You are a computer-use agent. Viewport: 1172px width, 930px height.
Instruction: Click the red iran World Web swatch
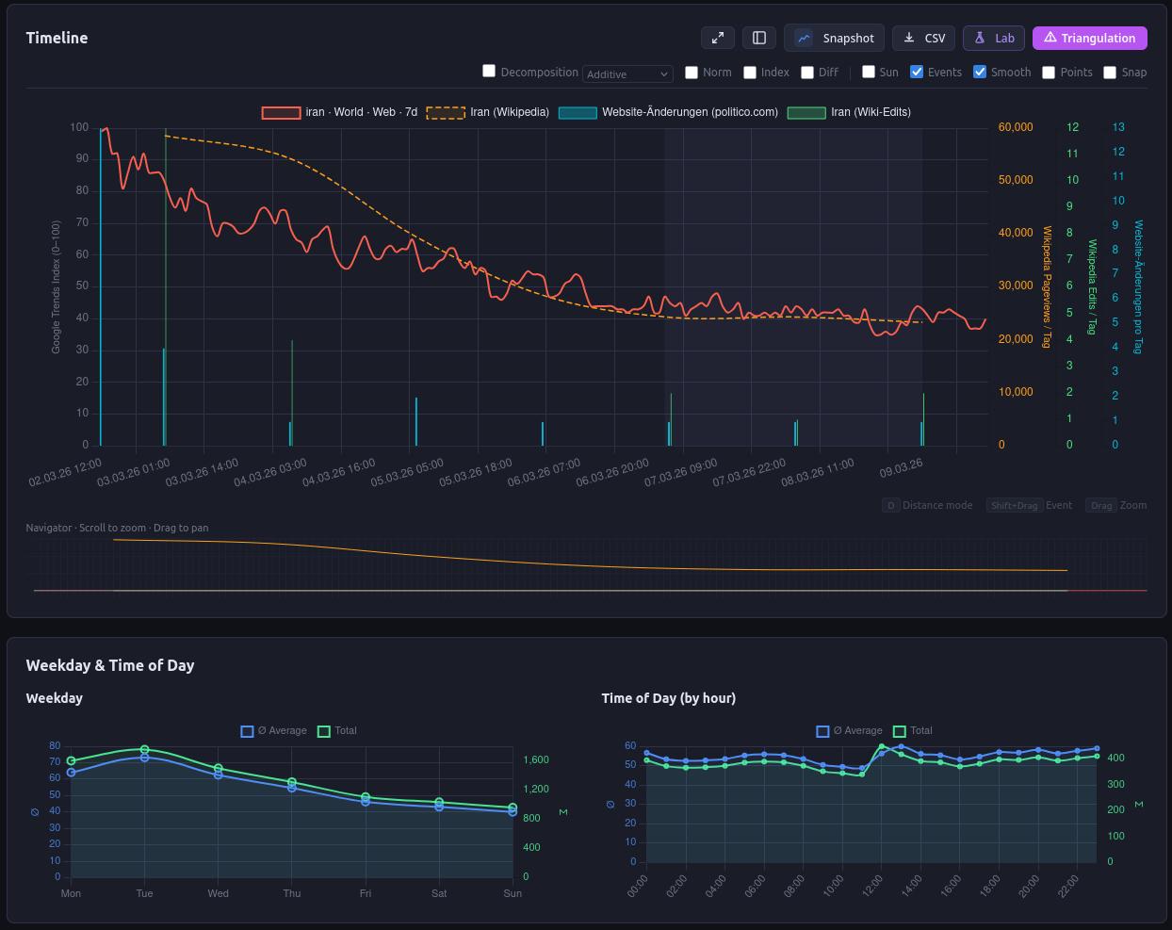point(281,112)
